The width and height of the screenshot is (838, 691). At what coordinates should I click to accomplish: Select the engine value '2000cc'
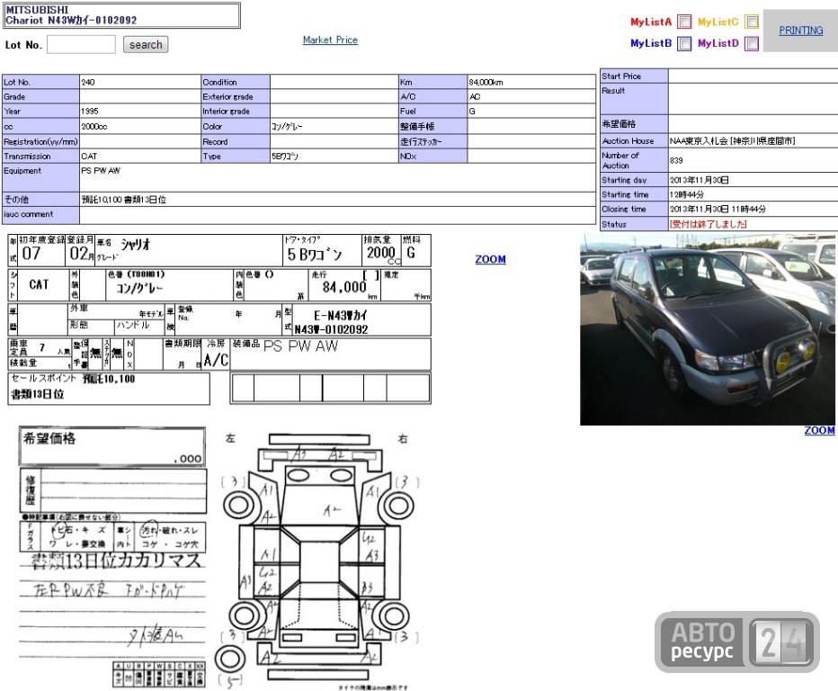pyautogui.click(x=94, y=127)
